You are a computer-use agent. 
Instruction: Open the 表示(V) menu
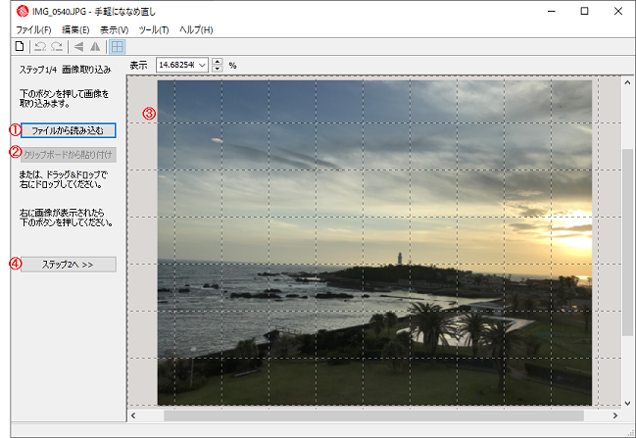click(114, 30)
